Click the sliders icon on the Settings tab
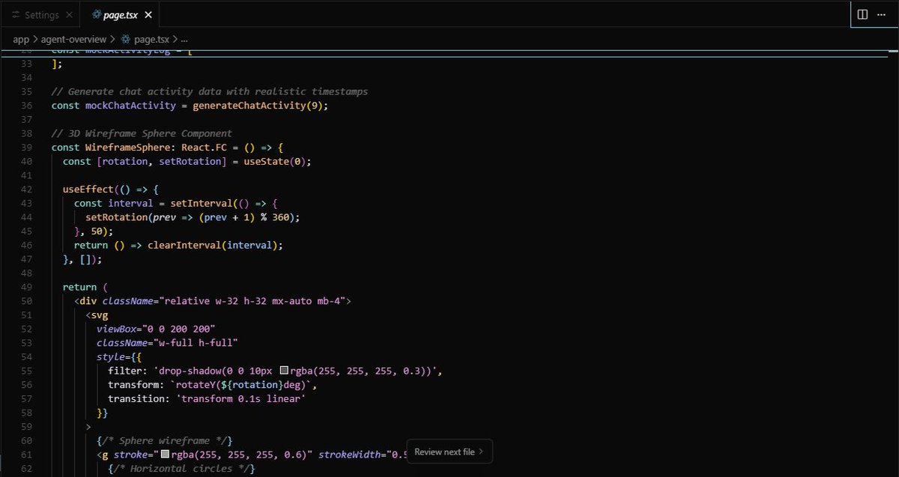The width and height of the screenshot is (899, 477). pyautogui.click(x=16, y=15)
